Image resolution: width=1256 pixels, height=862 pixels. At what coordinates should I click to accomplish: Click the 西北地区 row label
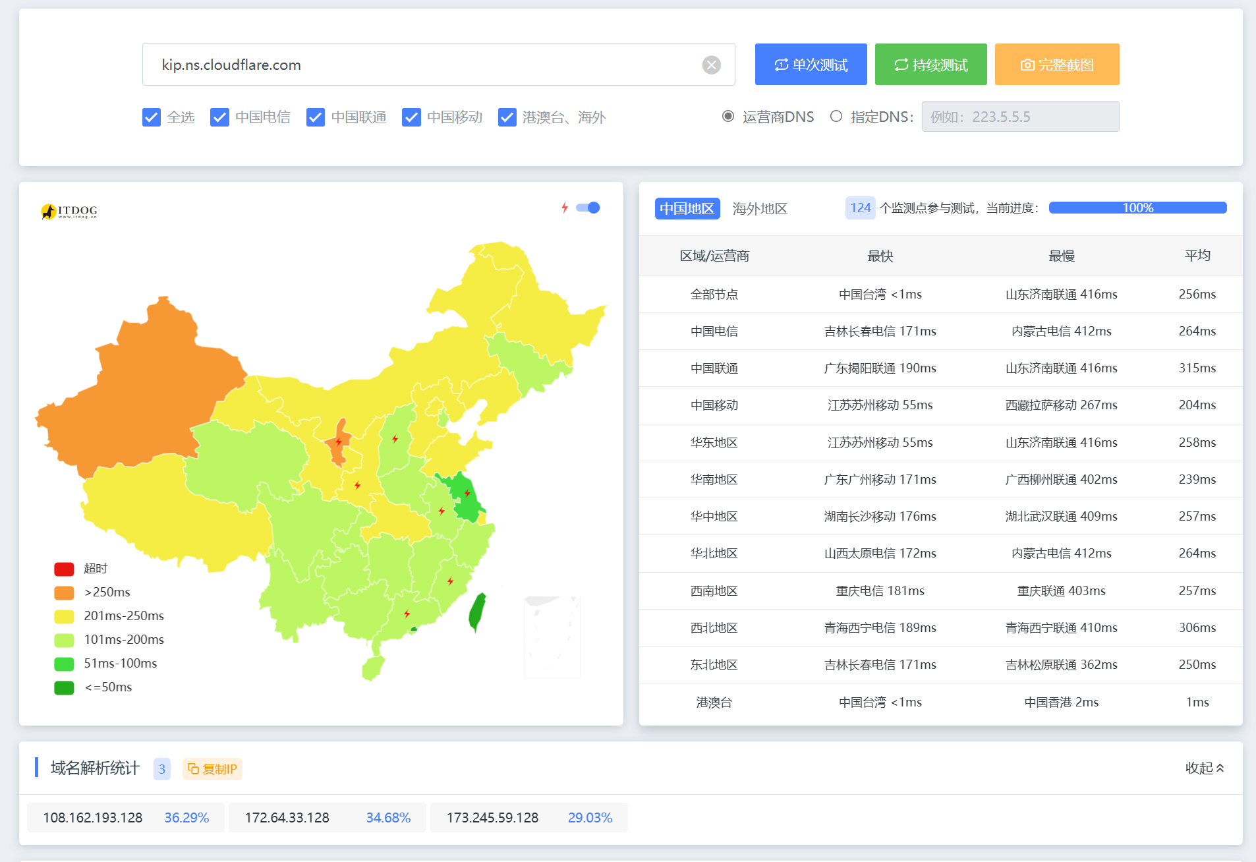click(714, 627)
